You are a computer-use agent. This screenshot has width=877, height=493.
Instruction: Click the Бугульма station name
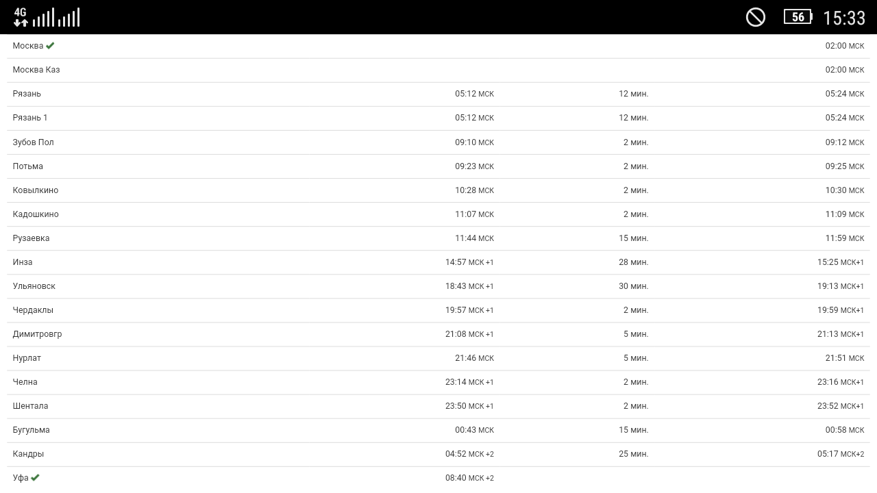(31, 430)
